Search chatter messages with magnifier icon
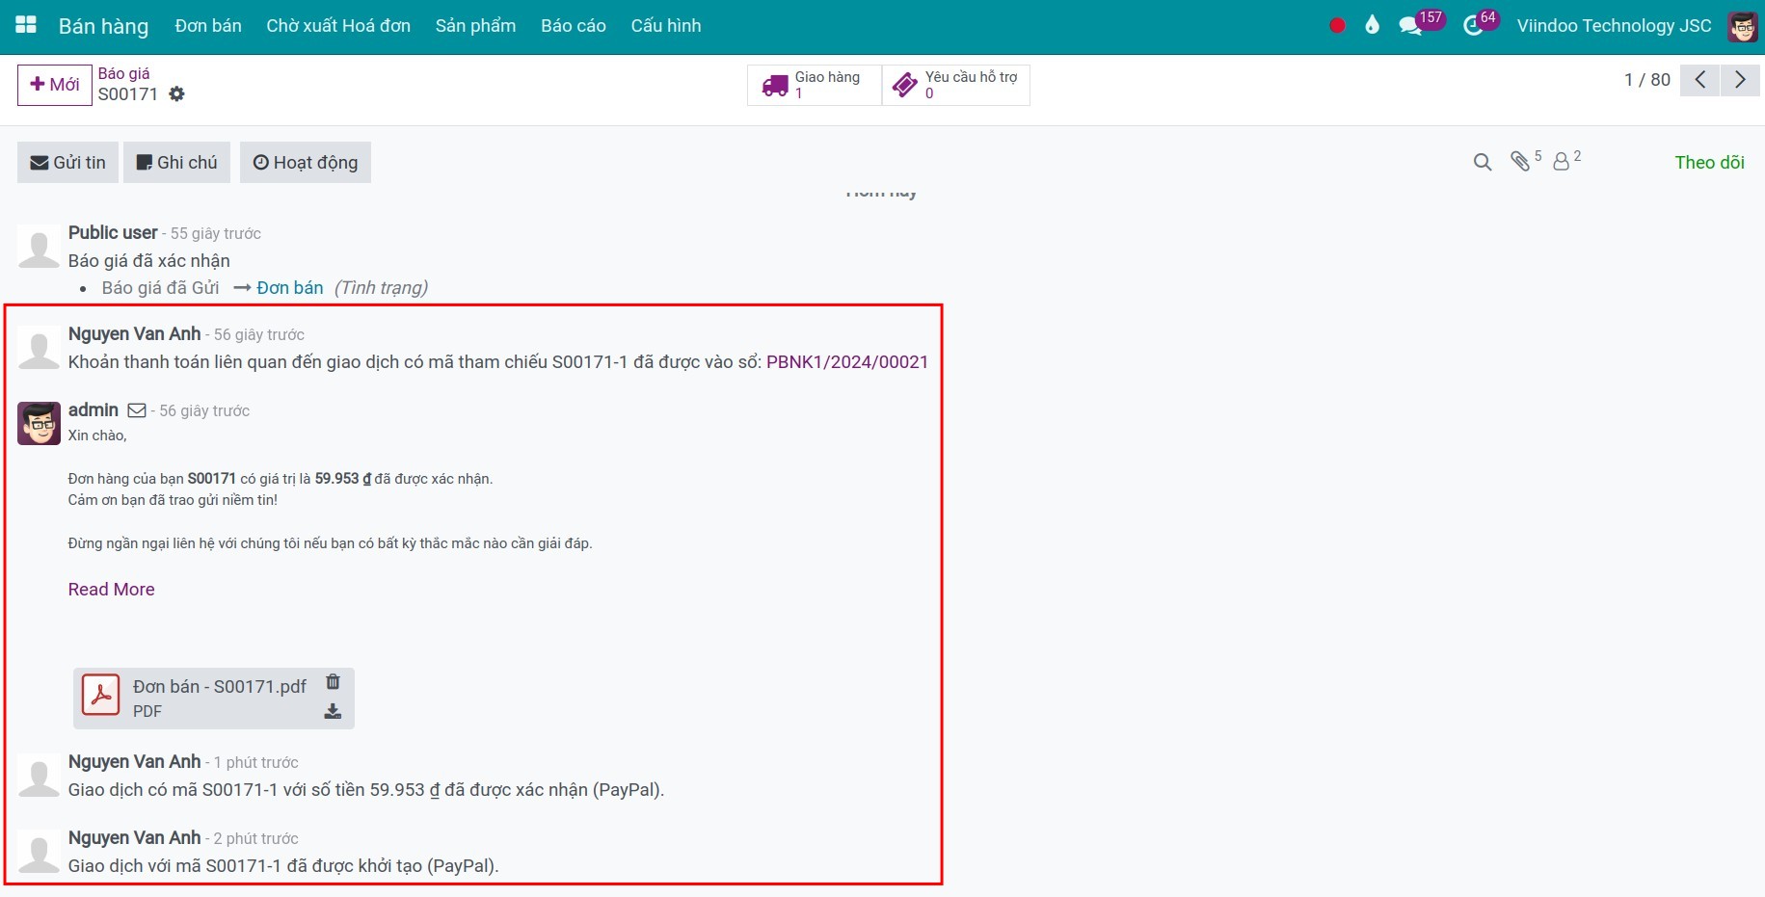This screenshot has height=897, width=1765. coord(1483,163)
